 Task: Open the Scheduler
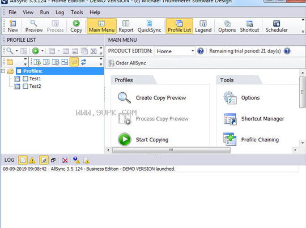click(x=277, y=26)
